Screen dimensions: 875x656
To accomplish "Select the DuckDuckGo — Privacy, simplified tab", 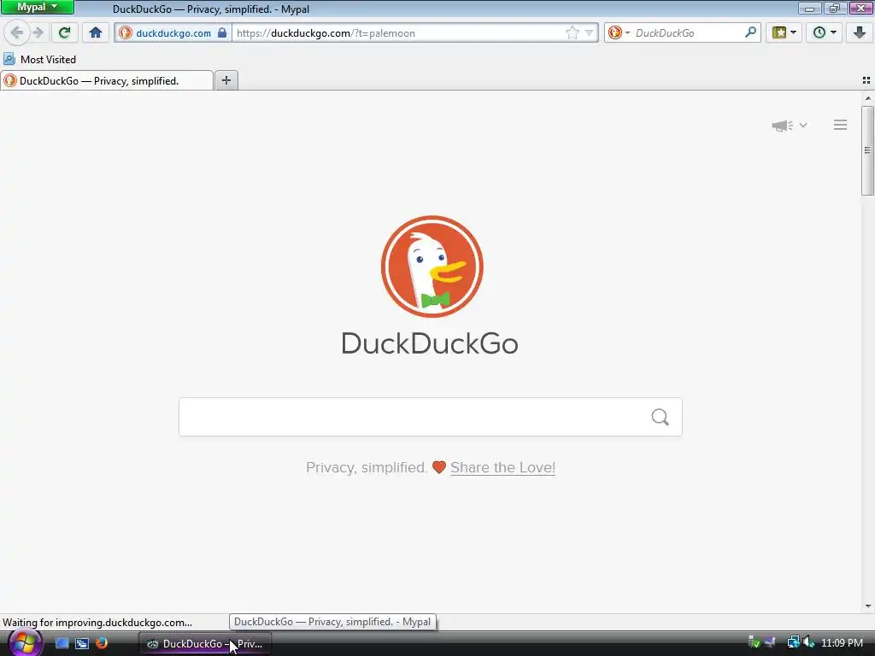I will tap(107, 81).
